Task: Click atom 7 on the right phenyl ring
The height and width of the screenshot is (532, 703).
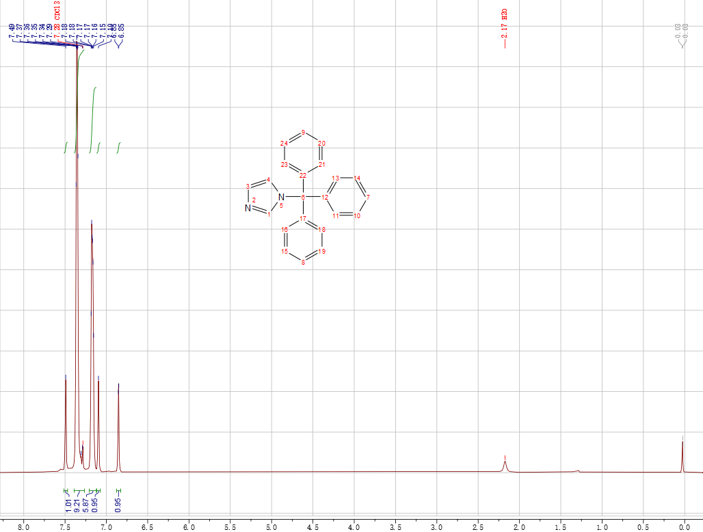Action: coord(368,198)
